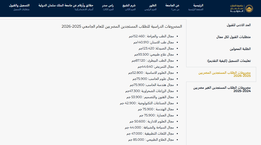Open حقائق وأرقام عن جامعة الملك سلمان

click(66, 7)
